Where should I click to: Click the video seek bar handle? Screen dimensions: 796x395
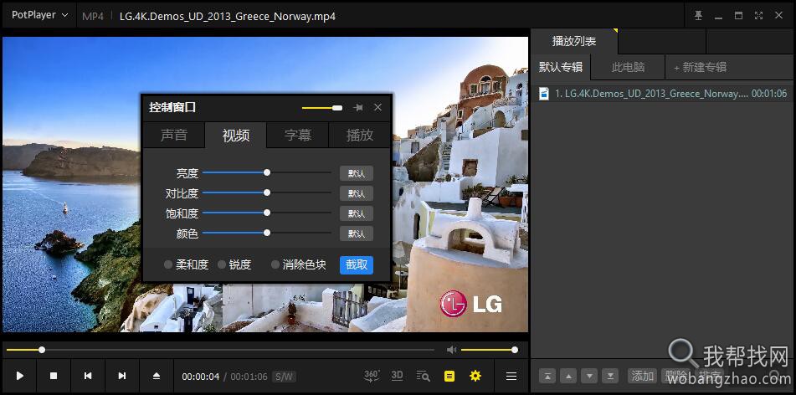(42, 350)
